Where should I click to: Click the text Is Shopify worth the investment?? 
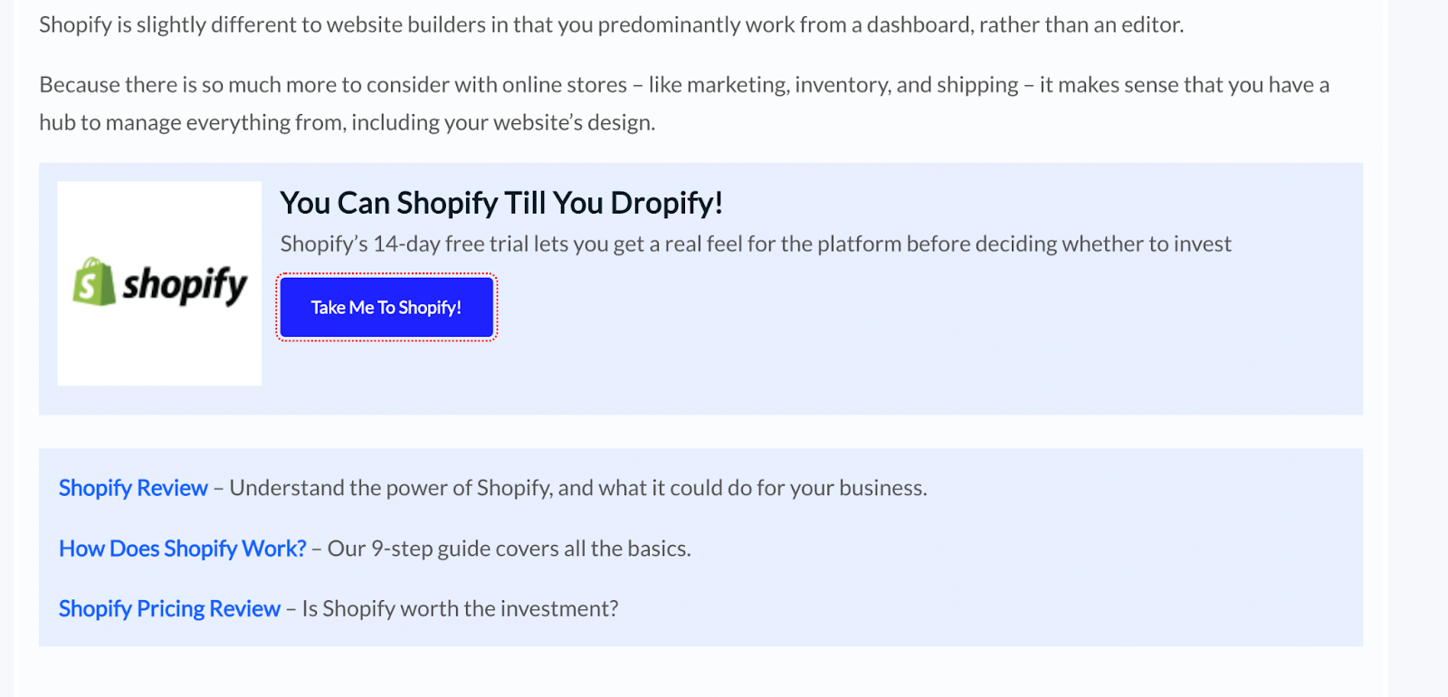click(x=460, y=608)
